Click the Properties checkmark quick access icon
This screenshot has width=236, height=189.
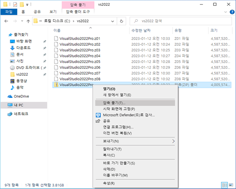pyautogui.click(x=15, y=5)
